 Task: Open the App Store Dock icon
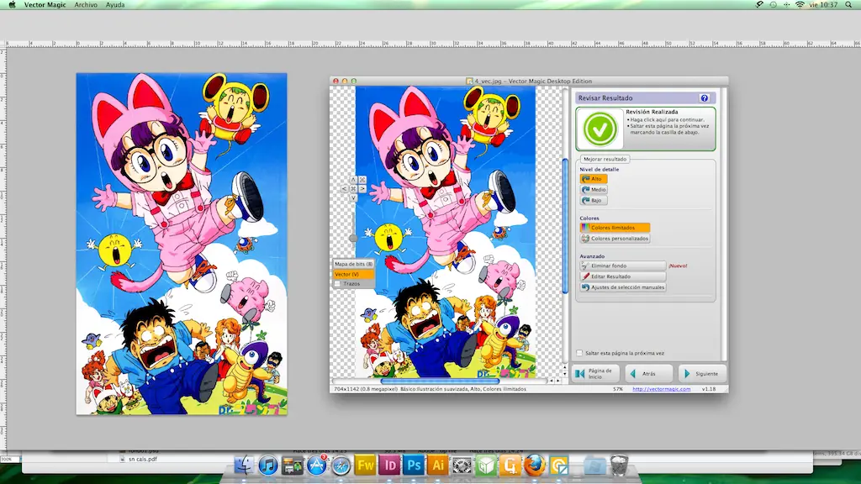coord(317,466)
